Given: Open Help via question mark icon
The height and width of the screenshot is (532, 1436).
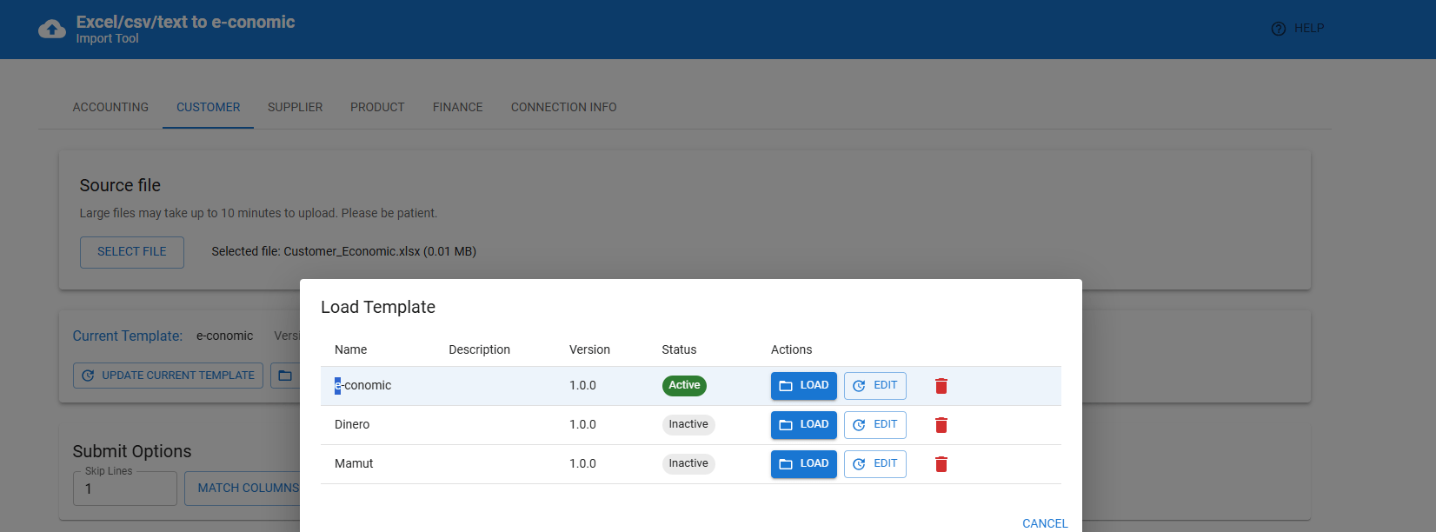Looking at the screenshot, I should pyautogui.click(x=1278, y=29).
